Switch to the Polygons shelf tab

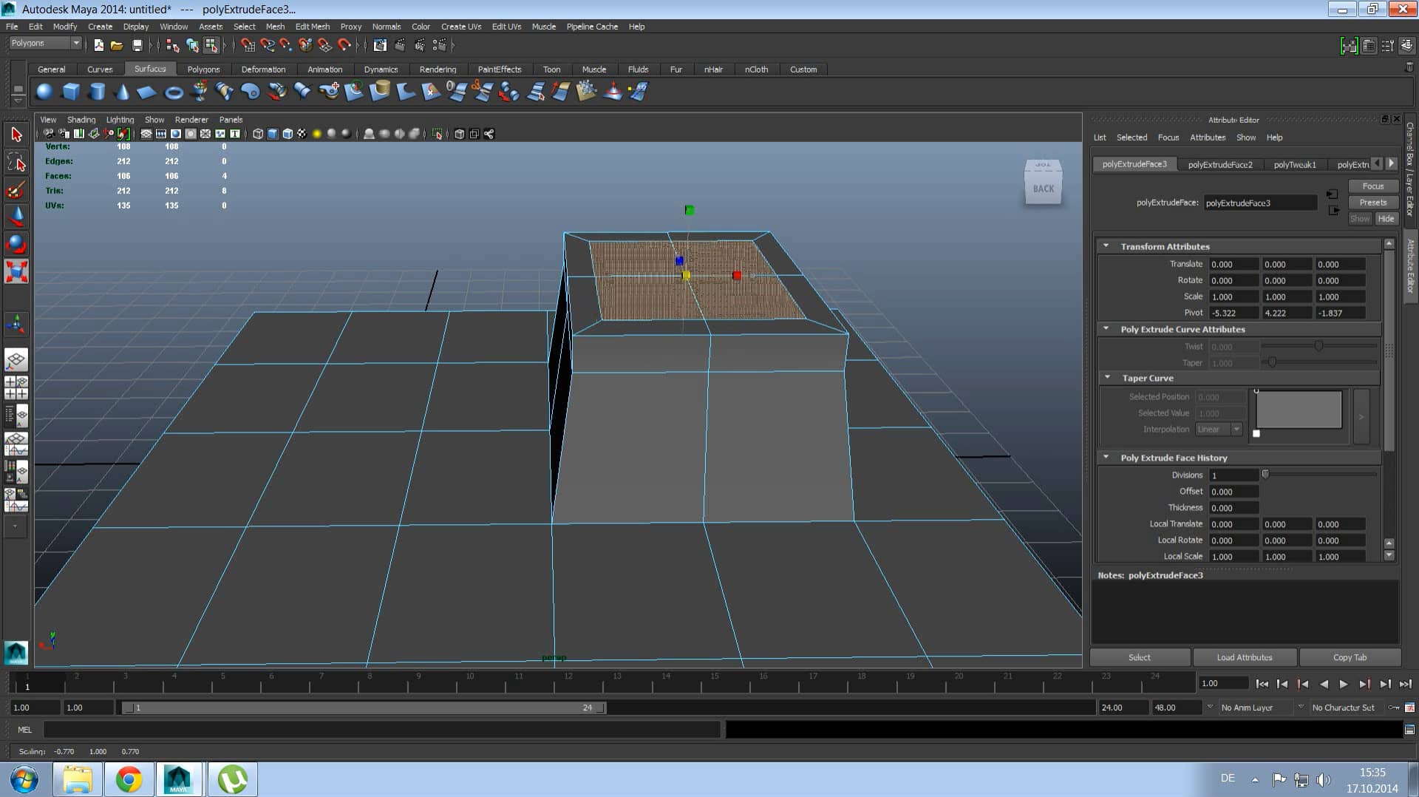pyautogui.click(x=203, y=69)
